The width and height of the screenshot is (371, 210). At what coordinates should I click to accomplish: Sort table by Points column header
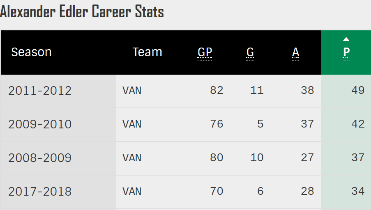click(x=346, y=52)
